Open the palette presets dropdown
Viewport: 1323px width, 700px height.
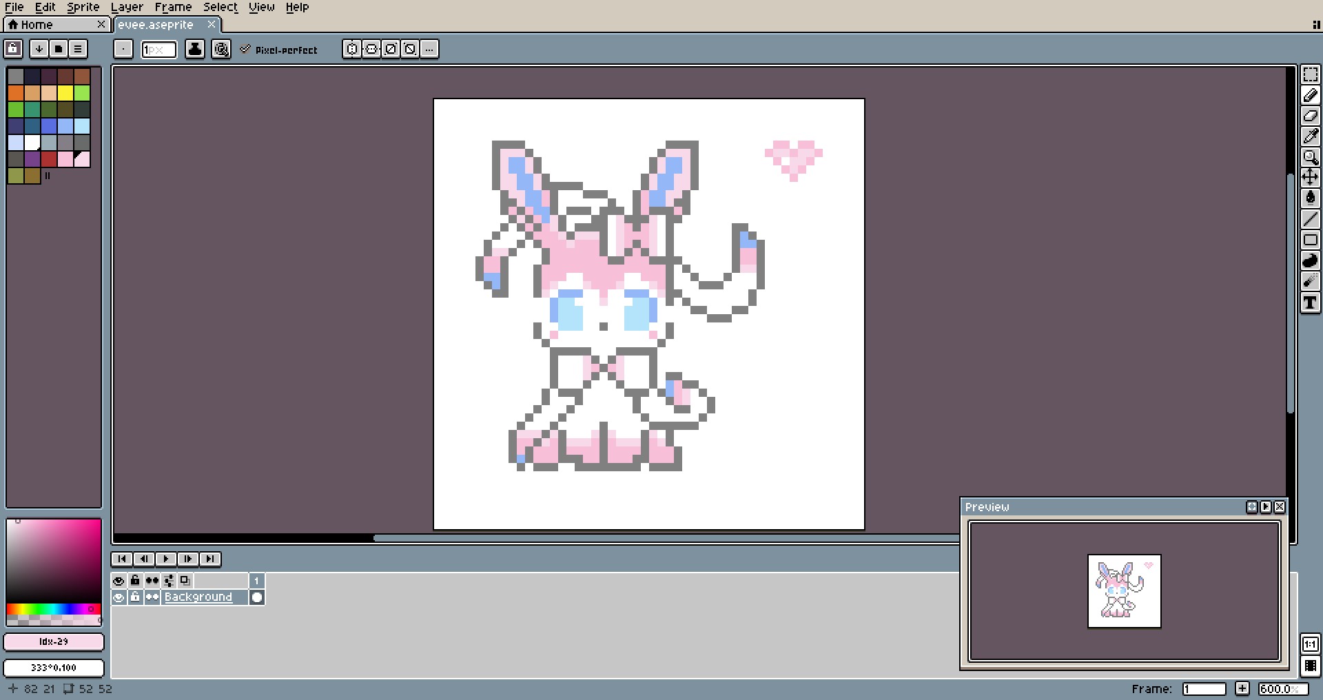[x=59, y=49]
